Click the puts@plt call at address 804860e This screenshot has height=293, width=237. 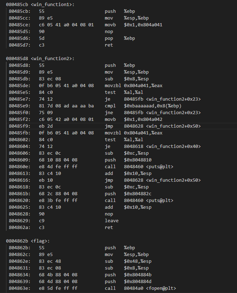tap(138, 167)
